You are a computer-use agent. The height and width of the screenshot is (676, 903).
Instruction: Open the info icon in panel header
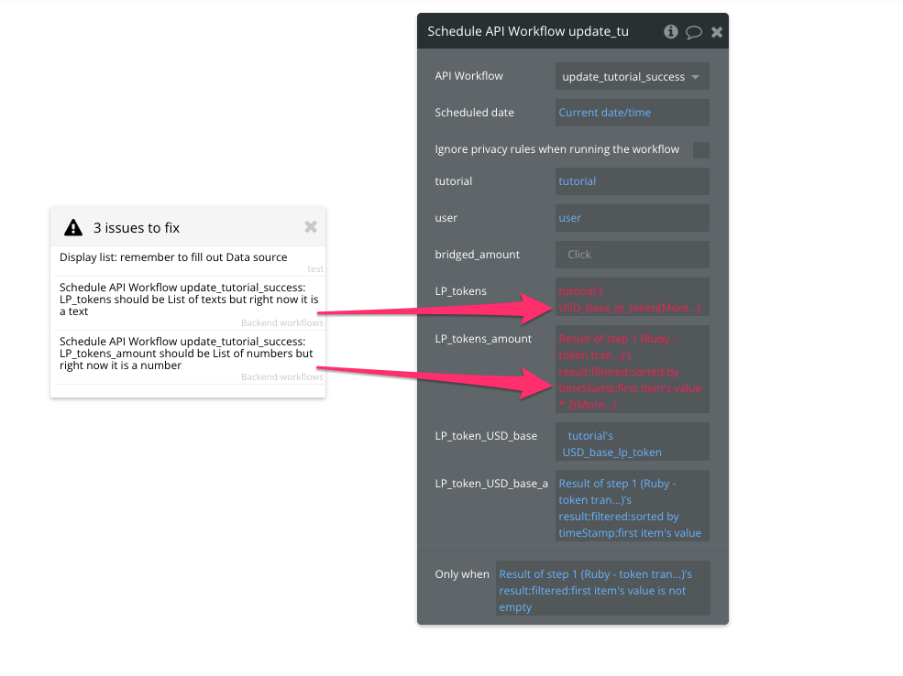pos(670,32)
